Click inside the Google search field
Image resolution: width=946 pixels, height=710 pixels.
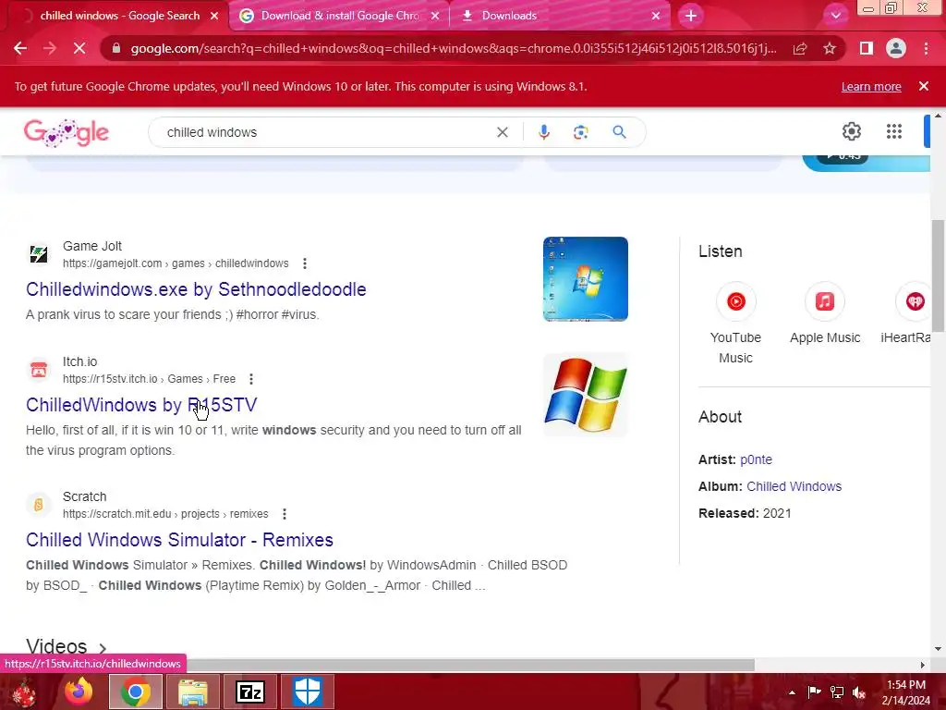(326, 132)
